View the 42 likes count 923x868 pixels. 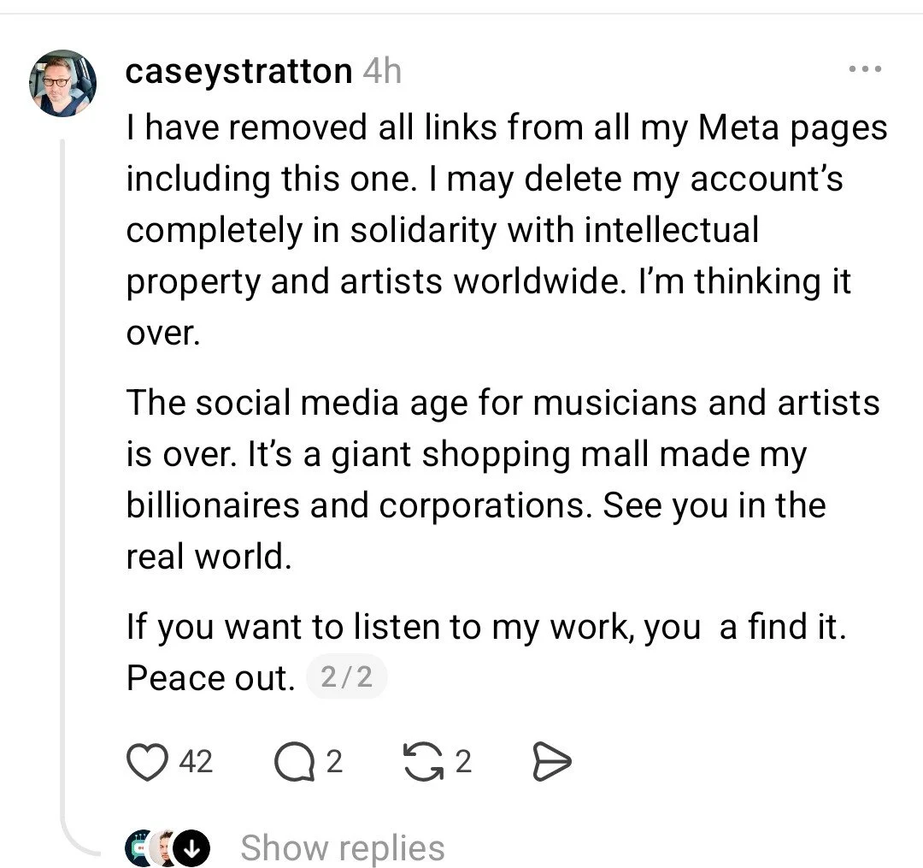click(x=196, y=762)
